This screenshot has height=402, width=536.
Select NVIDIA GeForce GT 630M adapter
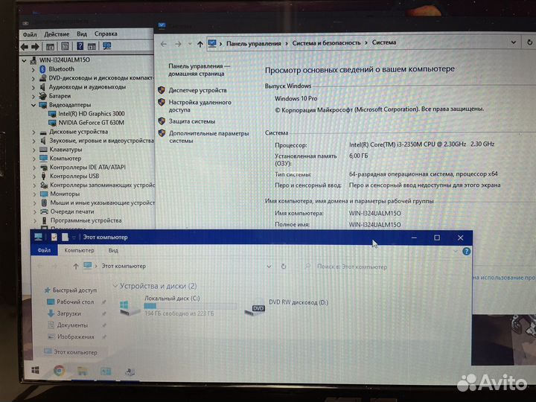(x=91, y=122)
